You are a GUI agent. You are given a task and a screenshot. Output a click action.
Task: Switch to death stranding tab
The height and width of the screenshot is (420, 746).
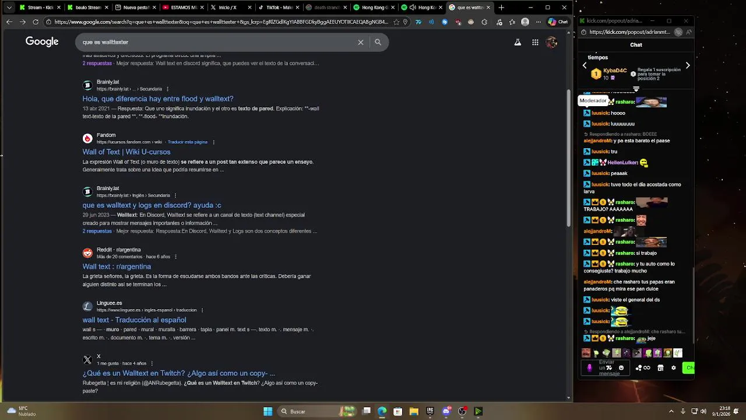coord(326,8)
